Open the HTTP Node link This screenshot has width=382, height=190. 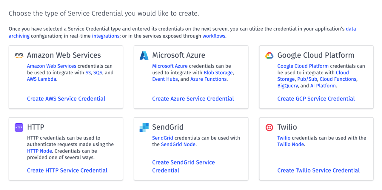click(x=39, y=151)
